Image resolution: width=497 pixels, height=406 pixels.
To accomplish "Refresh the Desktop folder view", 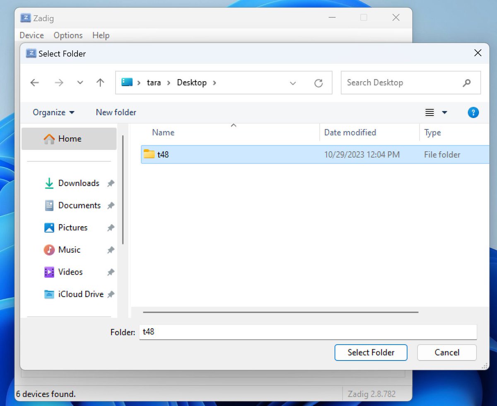I will (x=318, y=83).
